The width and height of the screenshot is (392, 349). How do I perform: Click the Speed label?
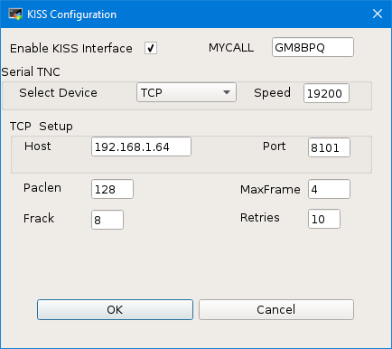click(x=272, y=93)
